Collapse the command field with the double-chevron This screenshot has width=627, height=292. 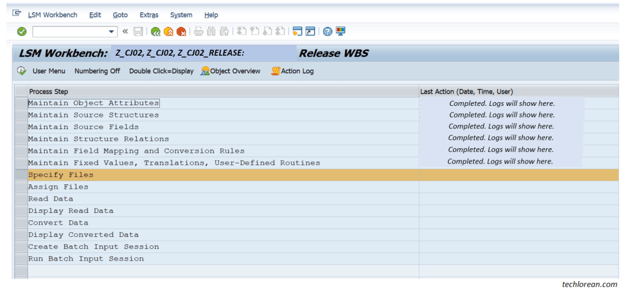coord(125,31)
